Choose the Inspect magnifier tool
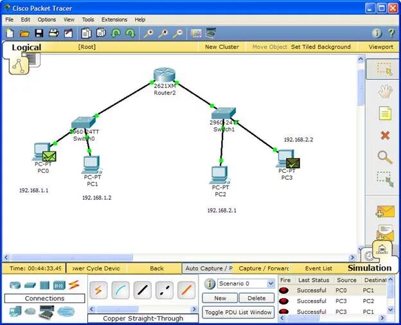Screen dimensions: 401x325 pos(385,157)
